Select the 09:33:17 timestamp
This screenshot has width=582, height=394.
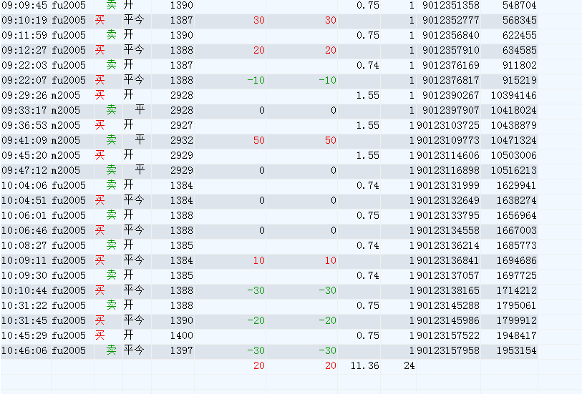(x=25, y=110)
